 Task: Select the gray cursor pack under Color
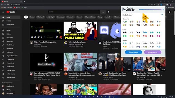pos(131,32)
